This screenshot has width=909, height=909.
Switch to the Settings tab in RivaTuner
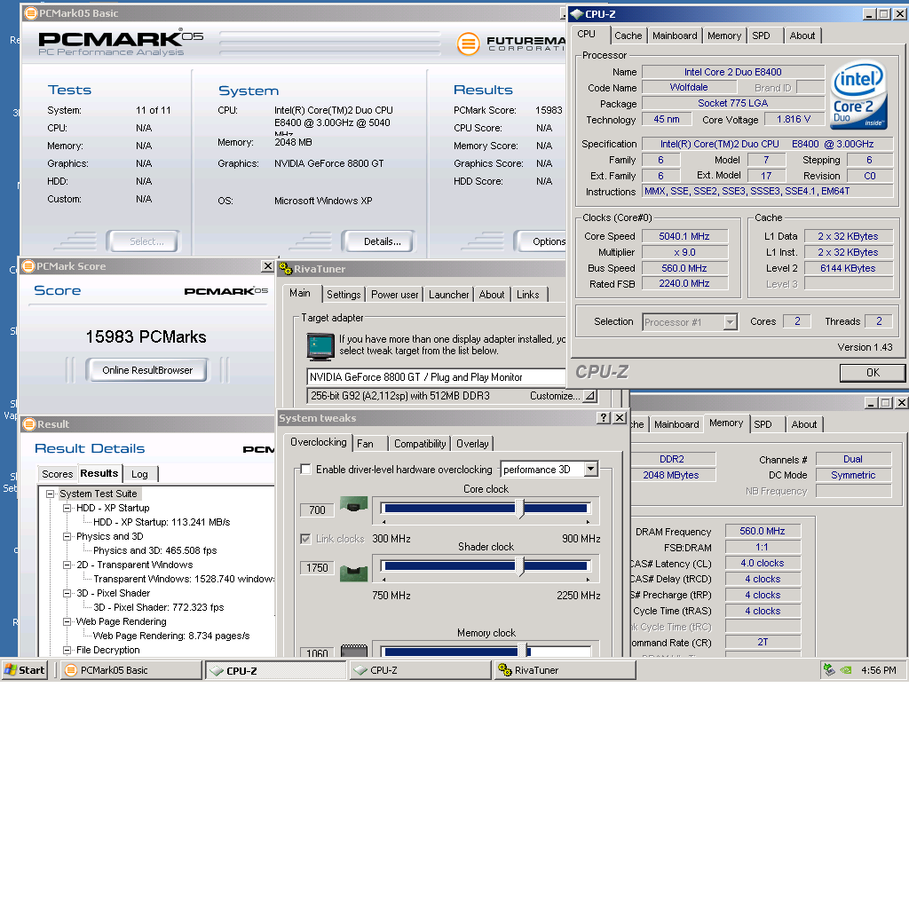point(344,295)
